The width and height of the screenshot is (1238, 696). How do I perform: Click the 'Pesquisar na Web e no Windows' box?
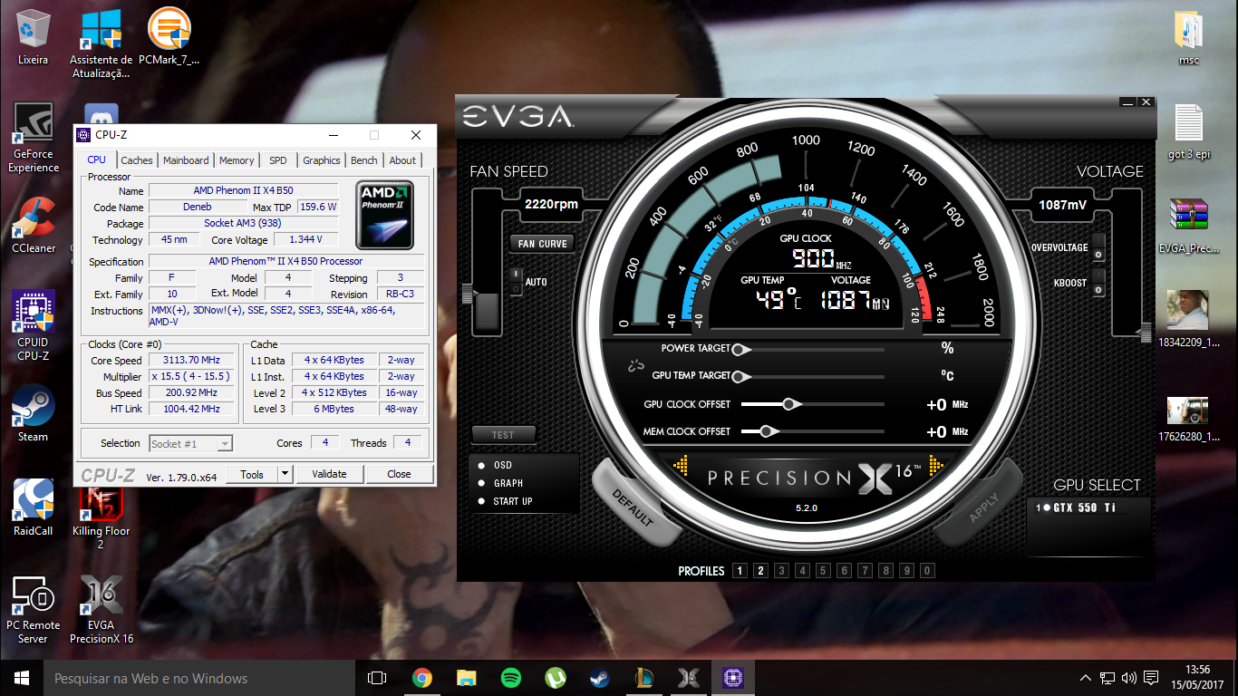(x=199, y=678)
